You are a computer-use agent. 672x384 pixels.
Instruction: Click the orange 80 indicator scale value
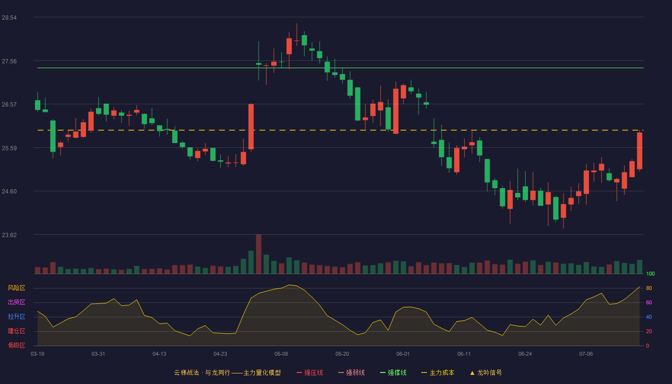pos(649,288)
